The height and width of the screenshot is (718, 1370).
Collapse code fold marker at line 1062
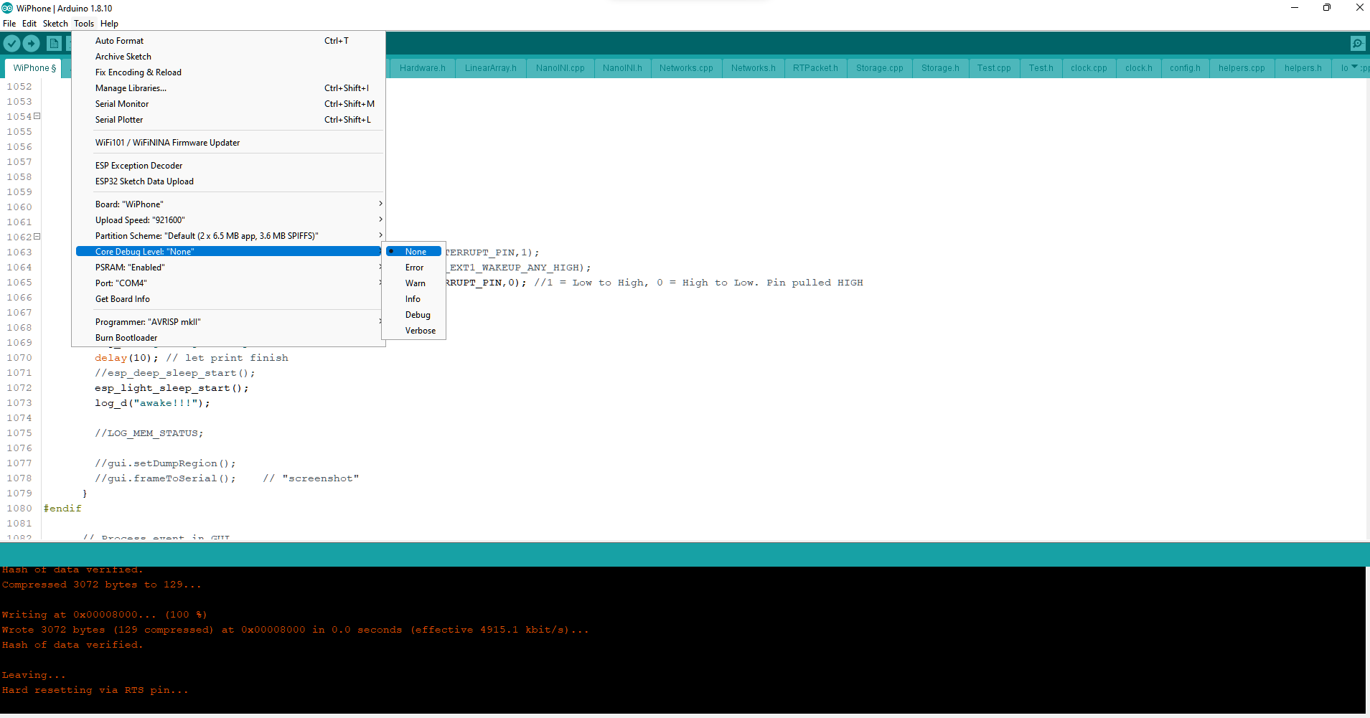[x=37, y=237]
